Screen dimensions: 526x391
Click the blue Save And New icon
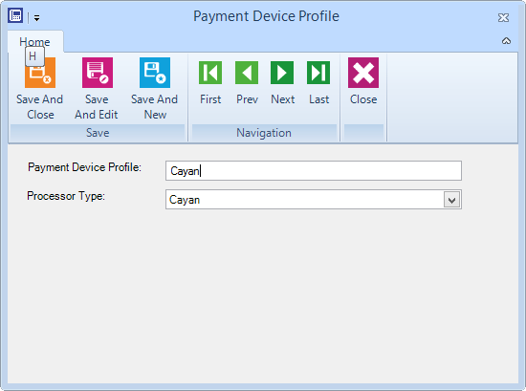(155, 73)
